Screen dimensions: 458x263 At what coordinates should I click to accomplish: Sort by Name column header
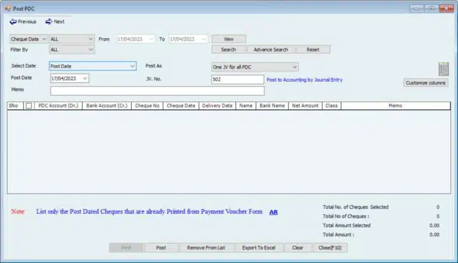246,106
